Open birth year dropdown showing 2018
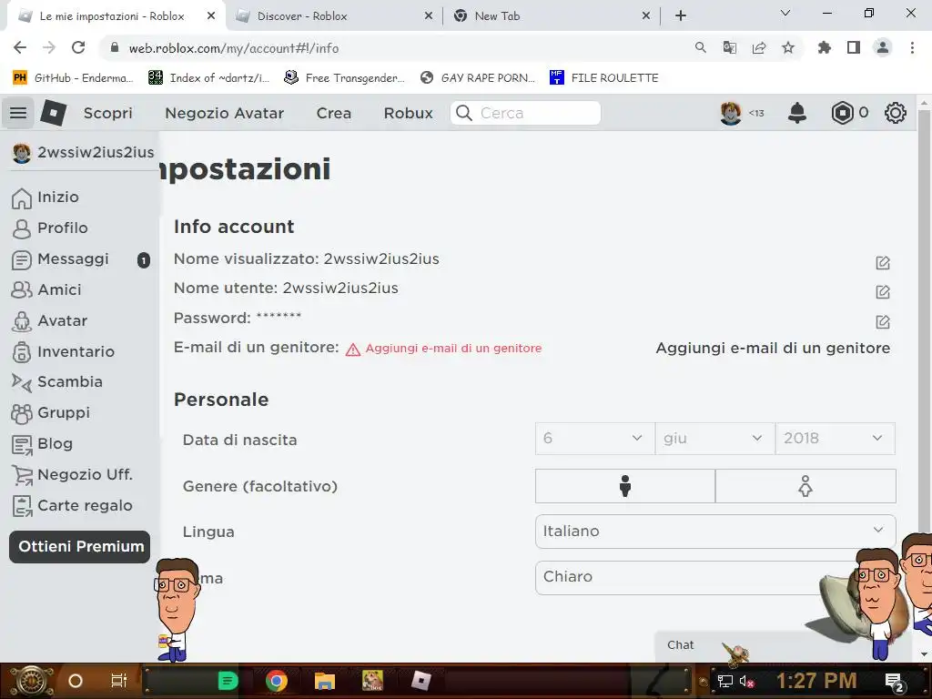Screen dimensions: 932x699 pyautogui.click(x=835, y=439)
